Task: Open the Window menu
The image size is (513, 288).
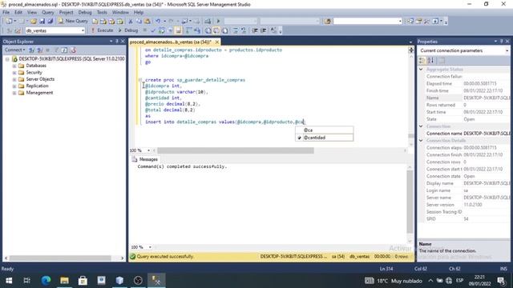Action: point(120,13)
